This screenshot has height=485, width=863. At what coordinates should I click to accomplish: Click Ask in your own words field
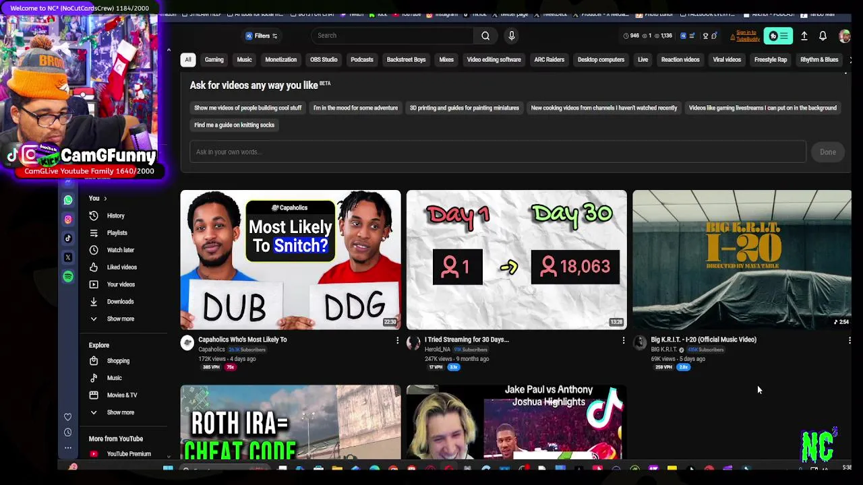[x=498, y=152]
